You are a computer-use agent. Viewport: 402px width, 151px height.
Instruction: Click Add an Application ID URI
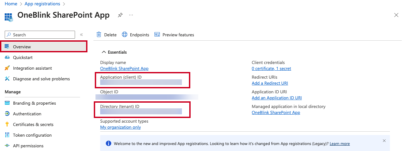[x=277, y=98]
